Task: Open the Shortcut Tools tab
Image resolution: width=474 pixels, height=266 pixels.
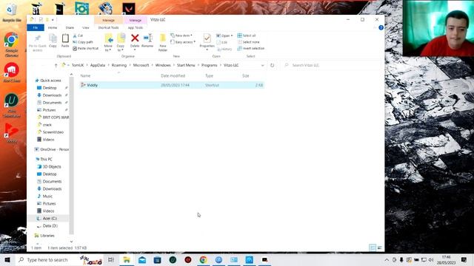Action: 108,28
